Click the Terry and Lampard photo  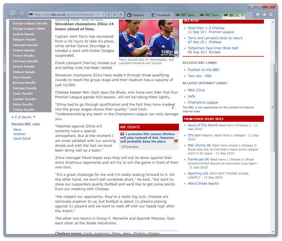[x=149, y=39]
